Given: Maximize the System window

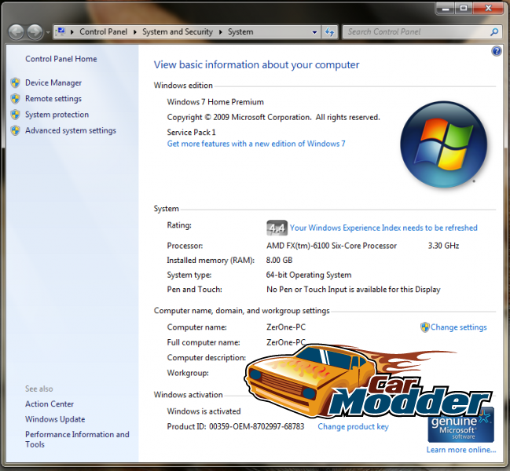Looking at the screenshot, I should [464, 8].
